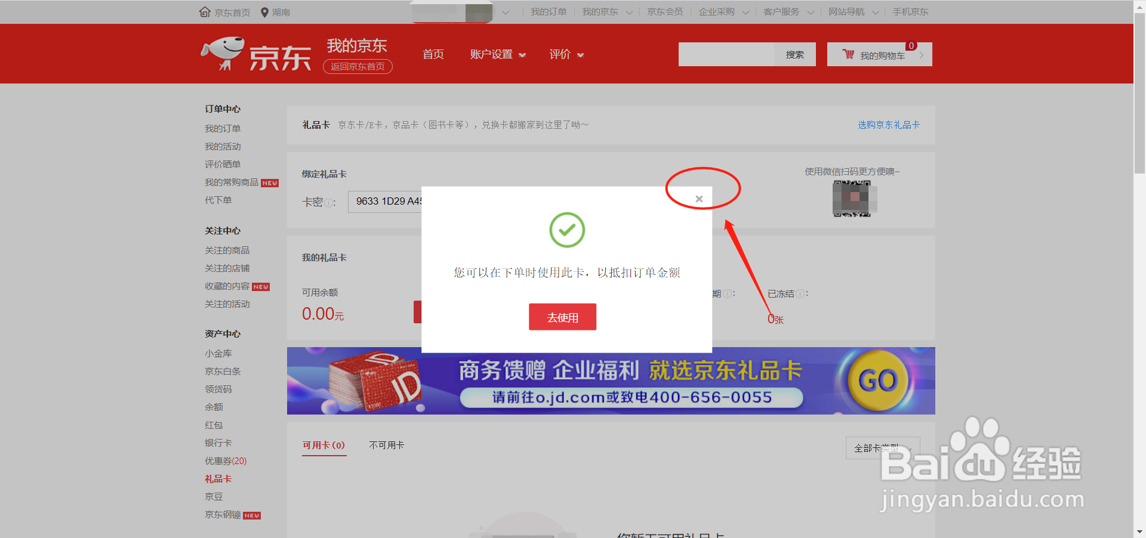Open the gift card promotional banner

tap(611, 381)
